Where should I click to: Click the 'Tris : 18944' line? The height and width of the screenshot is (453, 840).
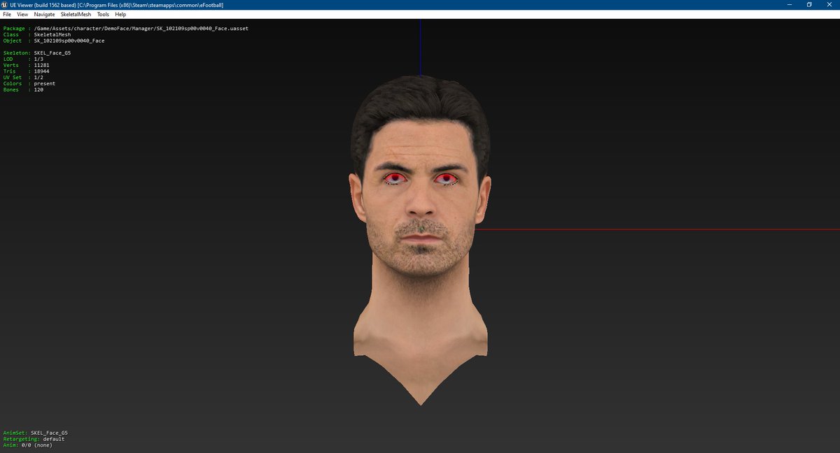pos(26,71)
